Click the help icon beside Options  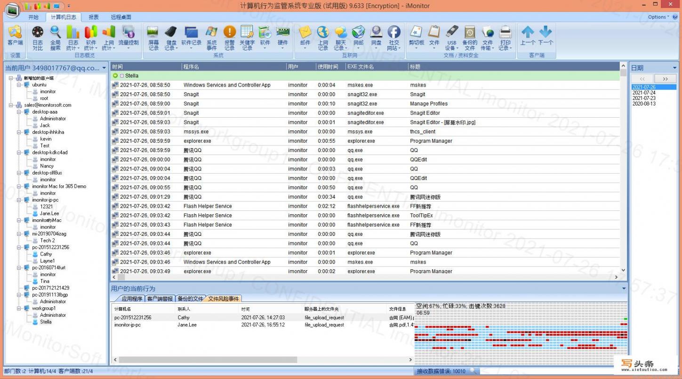(675, 17)
